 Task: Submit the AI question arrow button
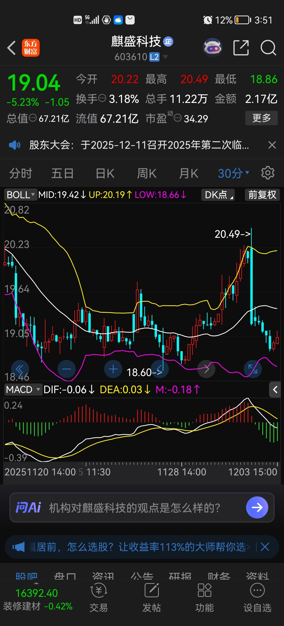[257, 507]
